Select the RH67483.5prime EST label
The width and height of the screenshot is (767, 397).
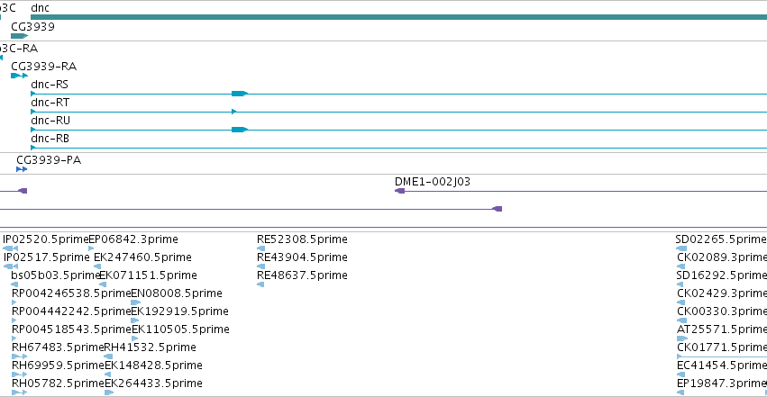click(x=58, y=347)
